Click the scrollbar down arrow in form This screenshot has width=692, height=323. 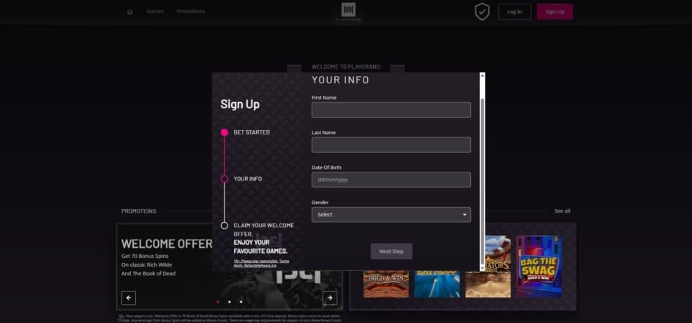coord(482,267)
